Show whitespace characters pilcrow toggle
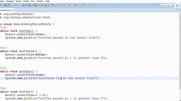This screenshot has height=101, width=181. tap(19, 5)
